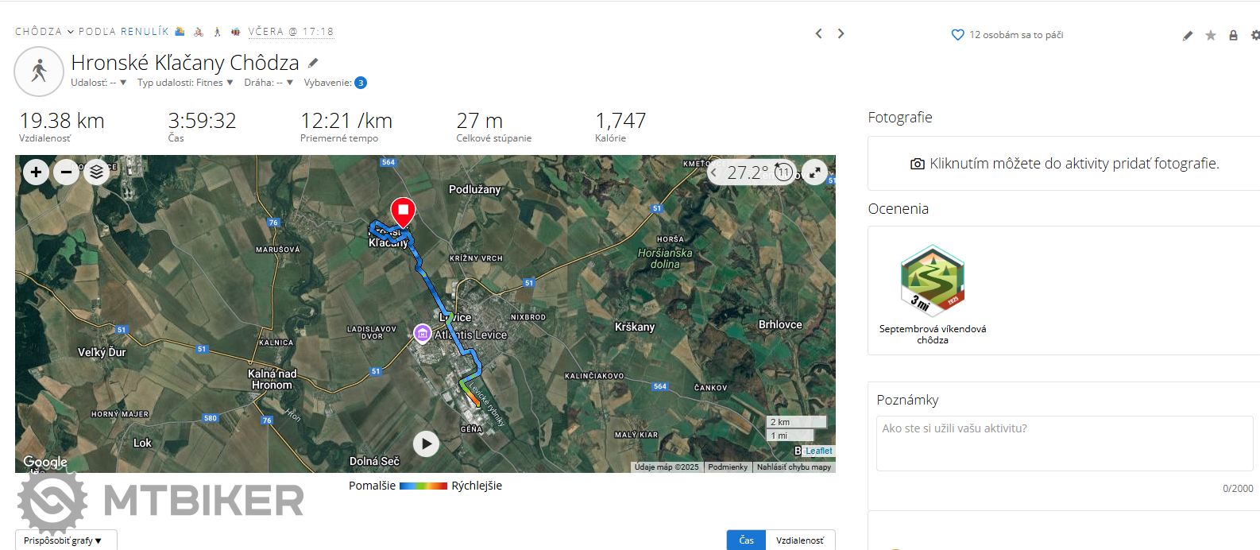Open the map layers selector
This screenshot has height=550, width=1260.
[x=96, y=172]
